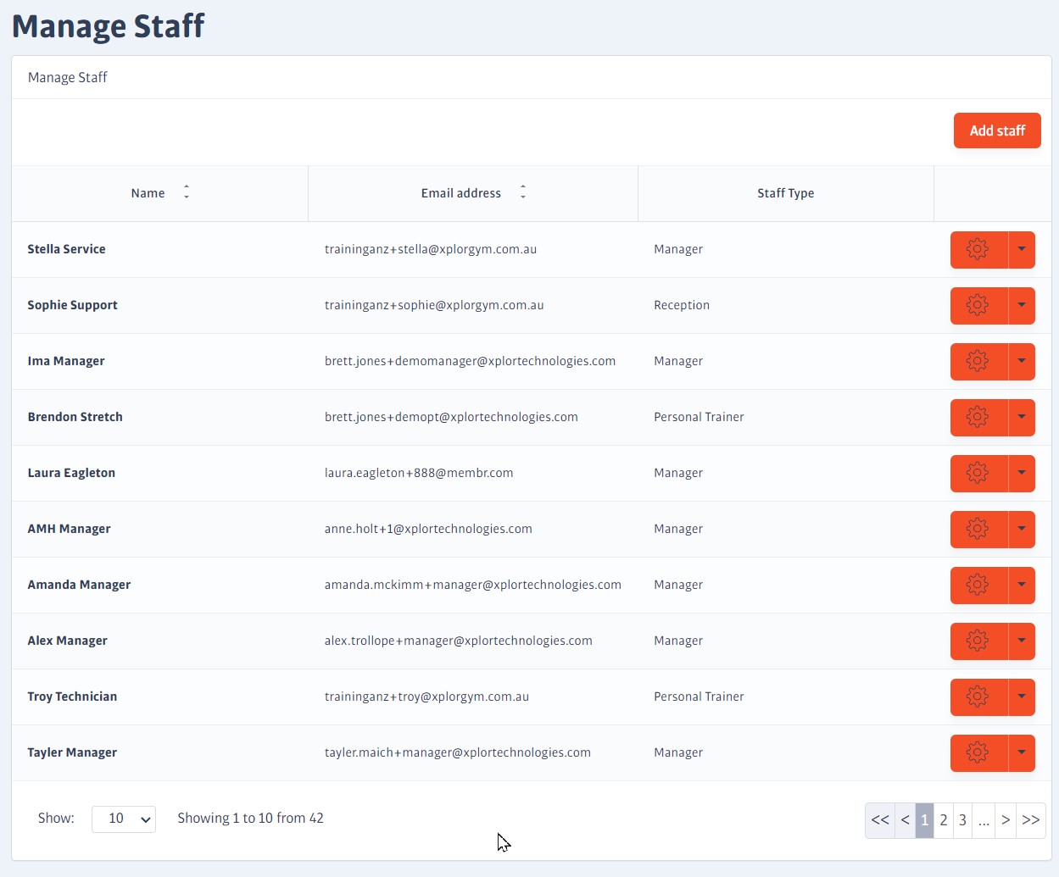Open settings gear for Sophie Support
This screenshot has height=877, width=1059.
pos(978,305)
